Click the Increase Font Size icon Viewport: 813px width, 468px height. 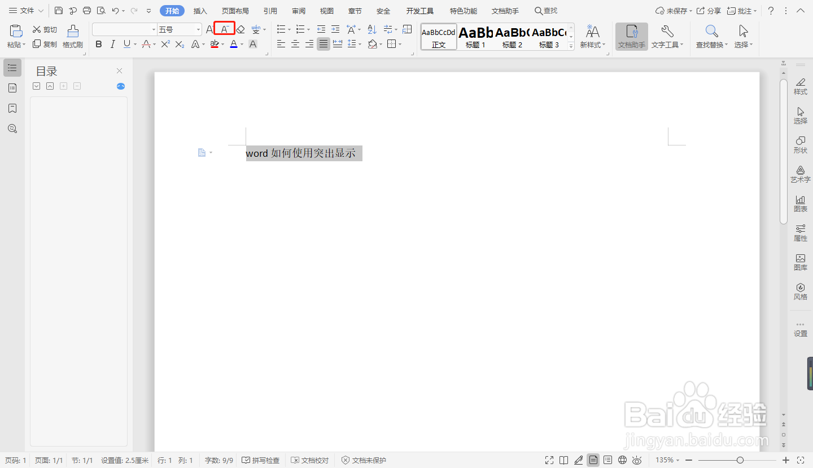pyautogui.click(x=209, y=29)
